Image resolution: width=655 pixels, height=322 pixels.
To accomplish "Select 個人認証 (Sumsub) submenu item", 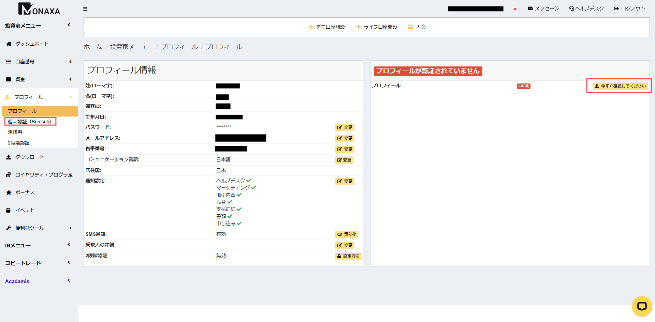I will click(30, 122).
